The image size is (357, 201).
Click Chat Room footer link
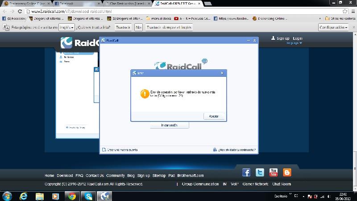(282, 184)
